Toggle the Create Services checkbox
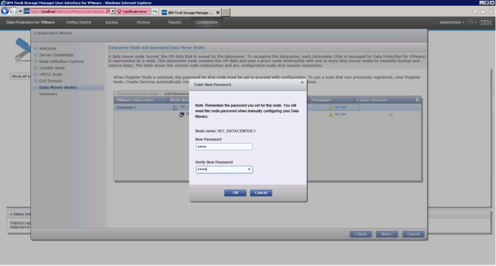496x266 pixels. click(x=390, y=114)
